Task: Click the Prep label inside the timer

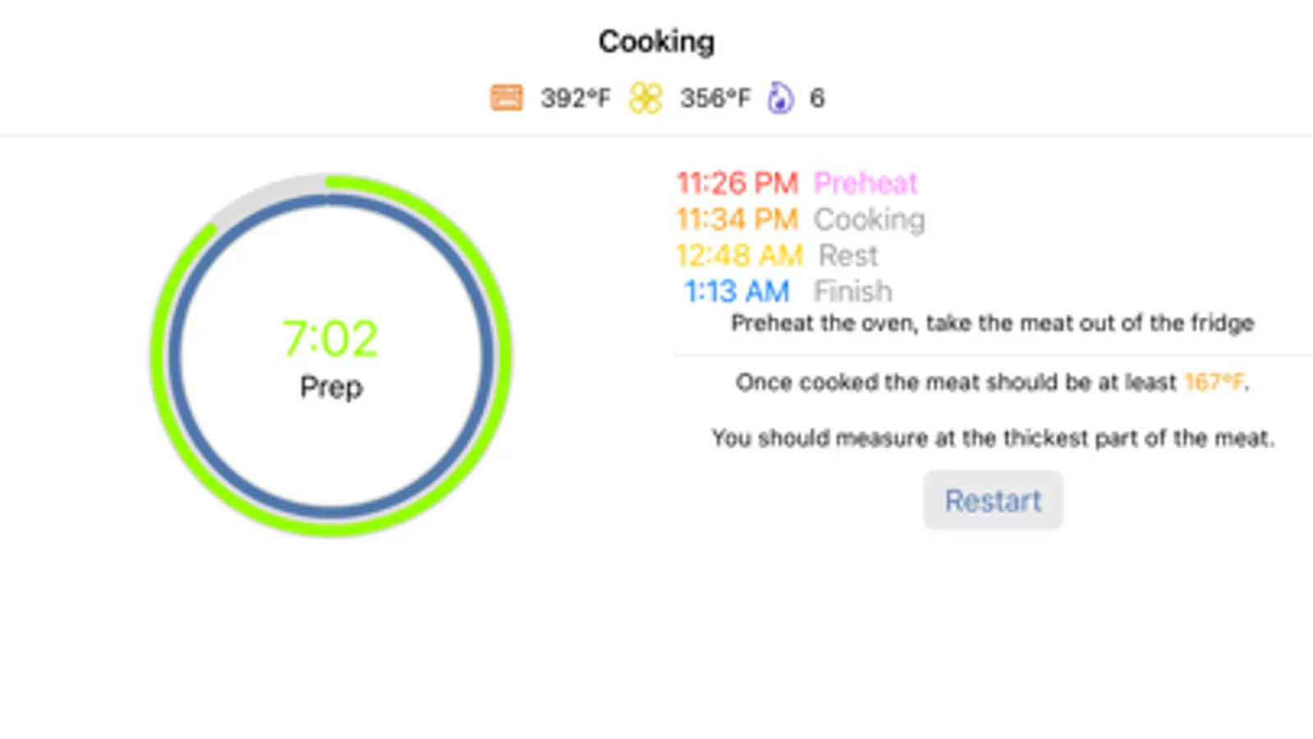Action: [331, 387]
